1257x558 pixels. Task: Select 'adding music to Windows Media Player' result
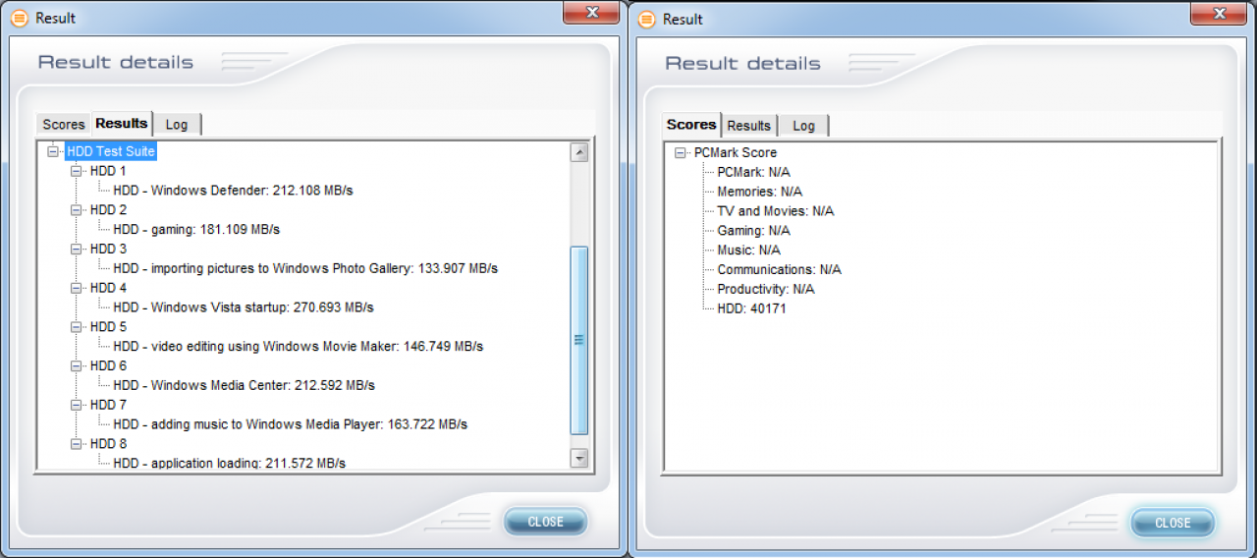(x=290, y=424)
